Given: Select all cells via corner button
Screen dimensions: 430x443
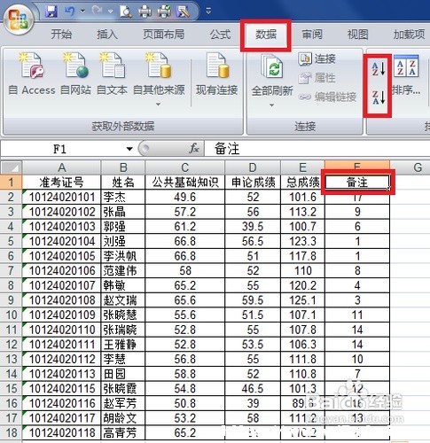Looking at the screenshot, I should (x=12, y=167).
